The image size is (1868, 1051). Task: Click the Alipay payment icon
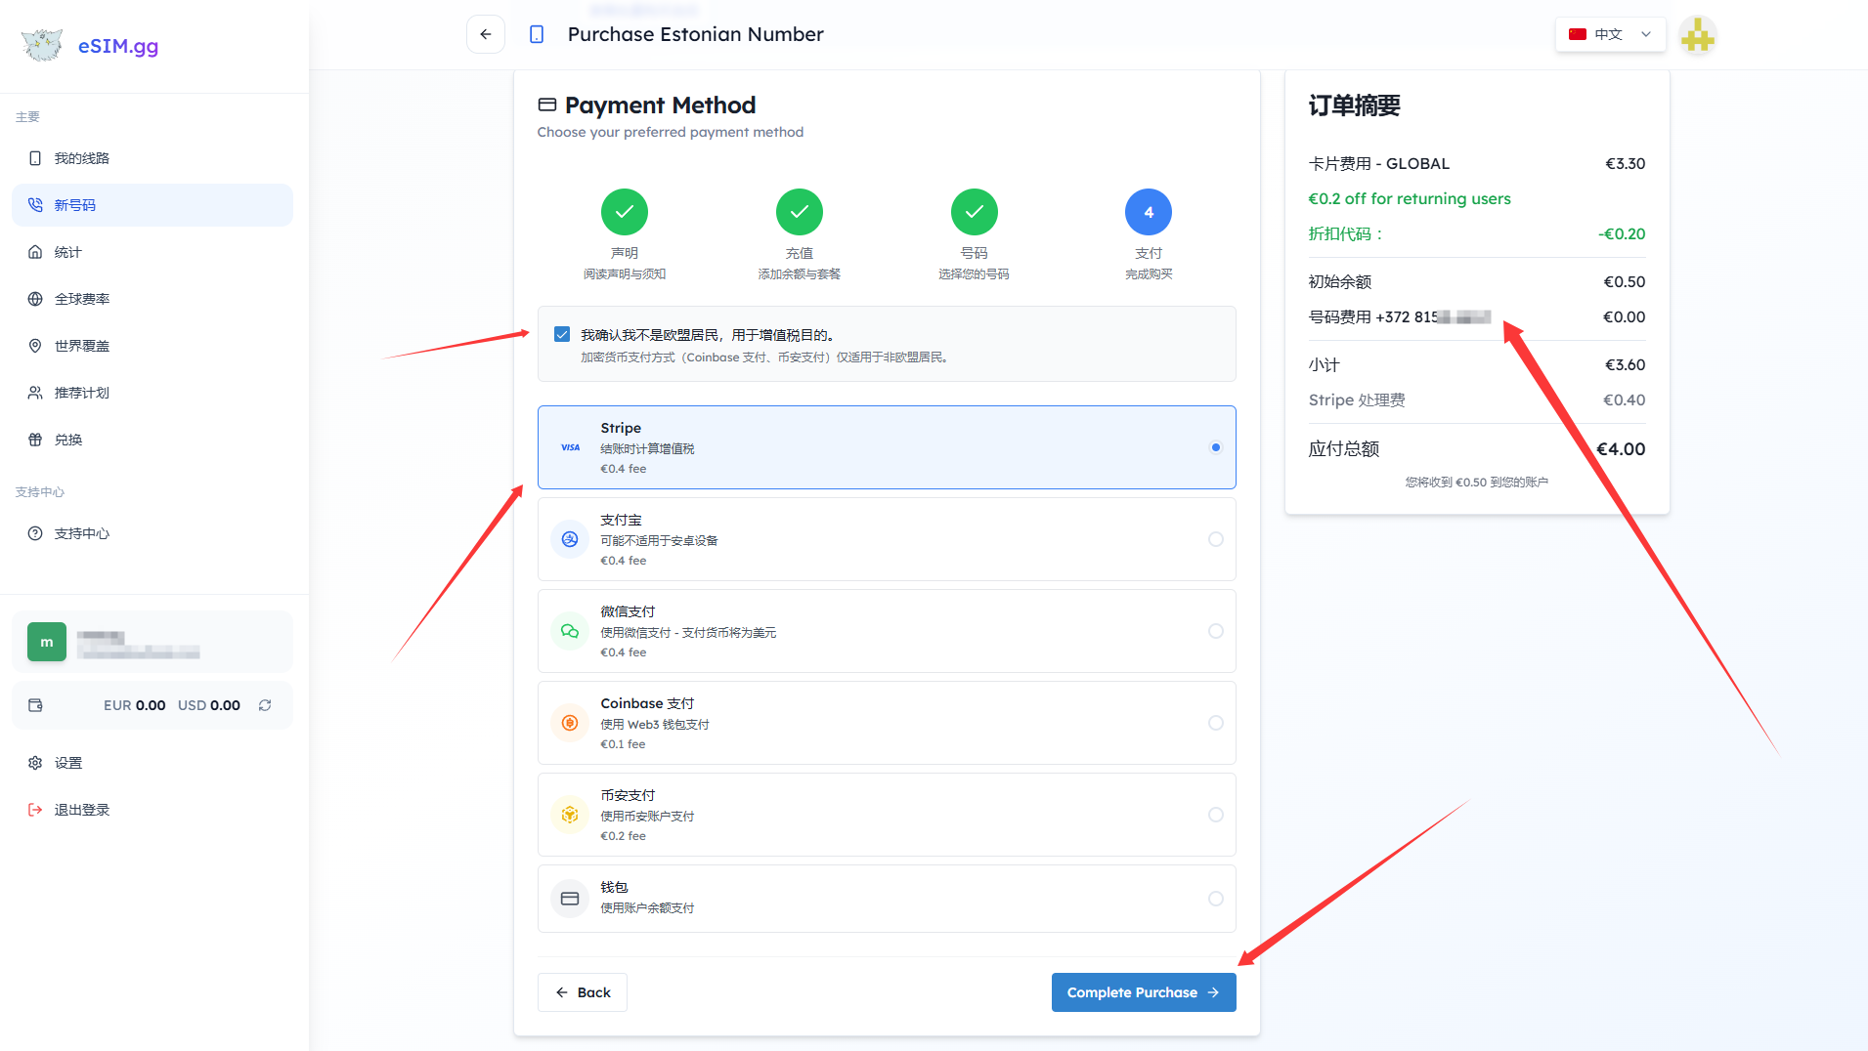pos(570,539)
